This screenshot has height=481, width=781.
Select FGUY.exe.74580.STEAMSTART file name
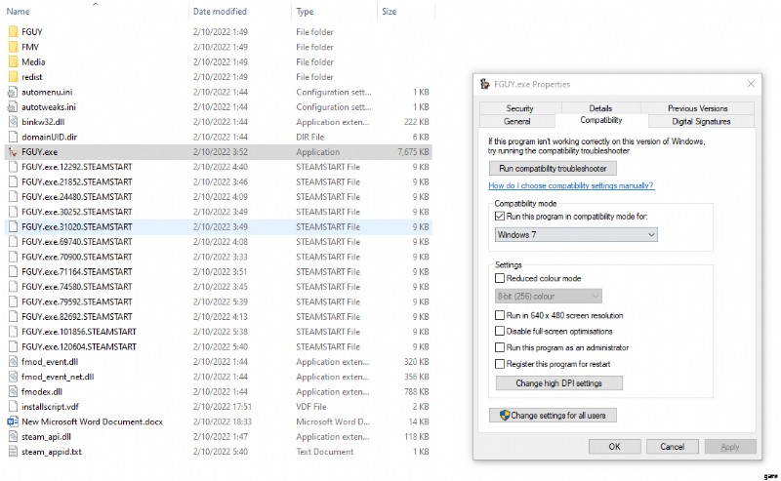coord(77,287)
